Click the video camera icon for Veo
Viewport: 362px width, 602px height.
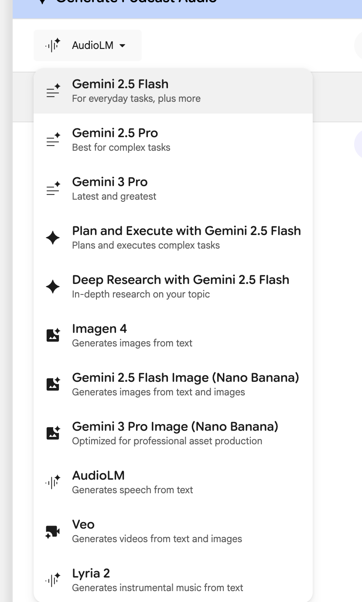click(x=53, y=532)
